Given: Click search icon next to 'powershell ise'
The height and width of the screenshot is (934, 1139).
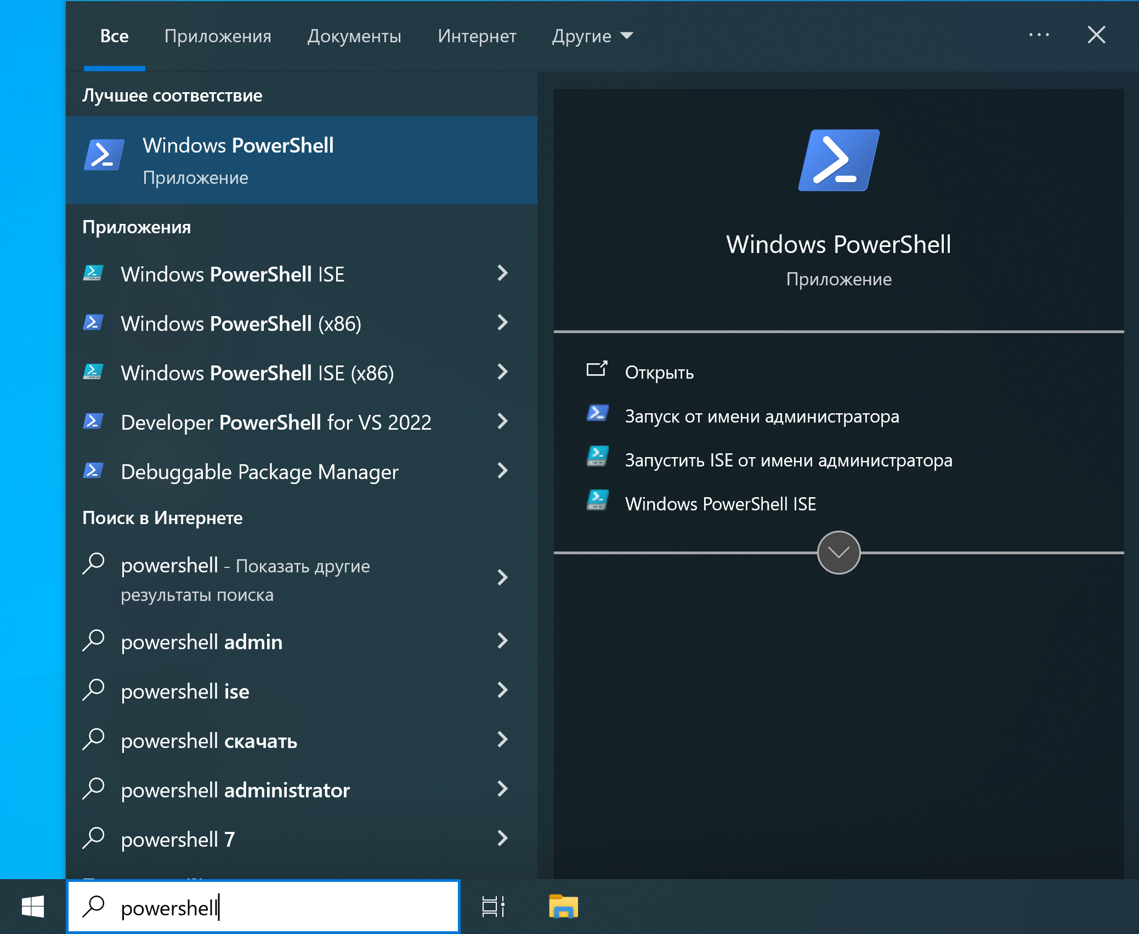Looking at the screenshot, I should point(93,690).
